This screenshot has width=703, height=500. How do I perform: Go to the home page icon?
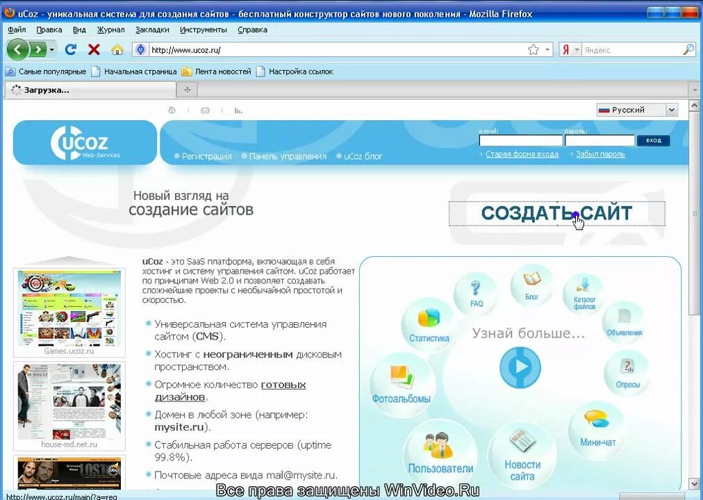click(x=117, y=50)
